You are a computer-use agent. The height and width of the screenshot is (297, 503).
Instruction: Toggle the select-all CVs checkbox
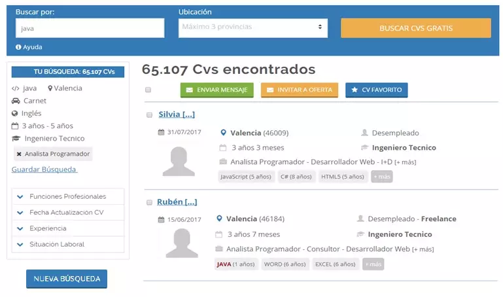point(148,90)
